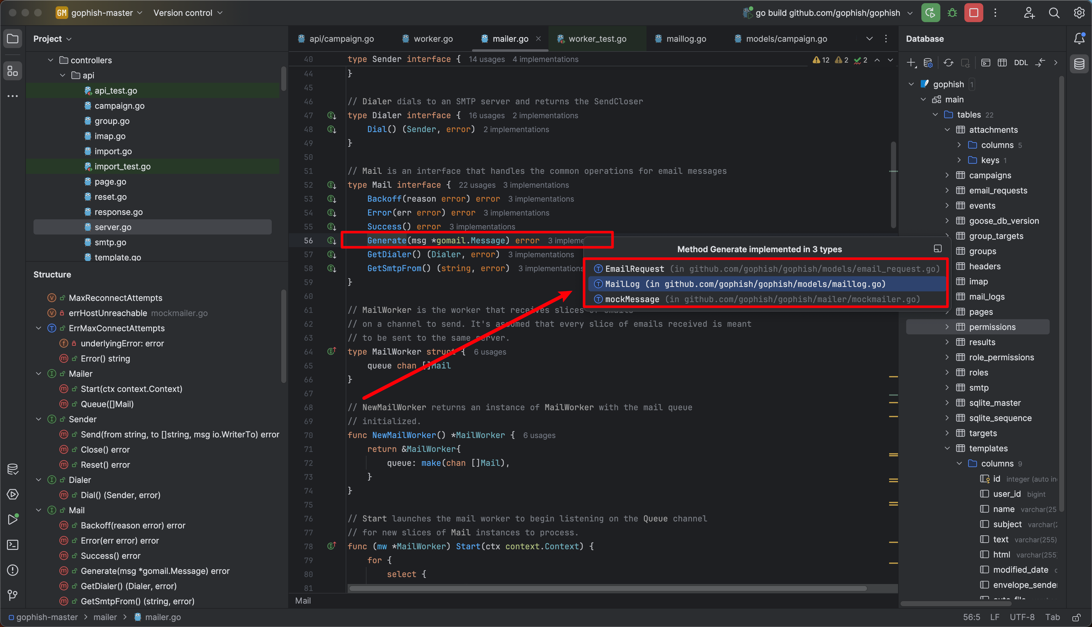Toggle the Database tool window icon in right stripe

tap(1079, 64)
